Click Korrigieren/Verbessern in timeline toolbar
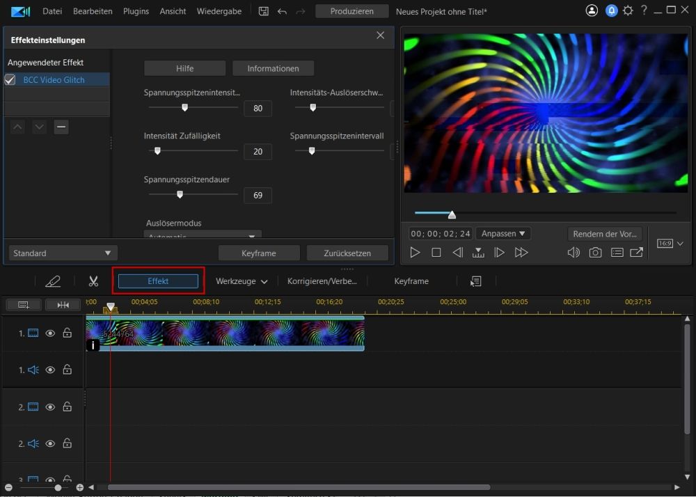This screenshot has height=497, width=696. pos(322,281)
